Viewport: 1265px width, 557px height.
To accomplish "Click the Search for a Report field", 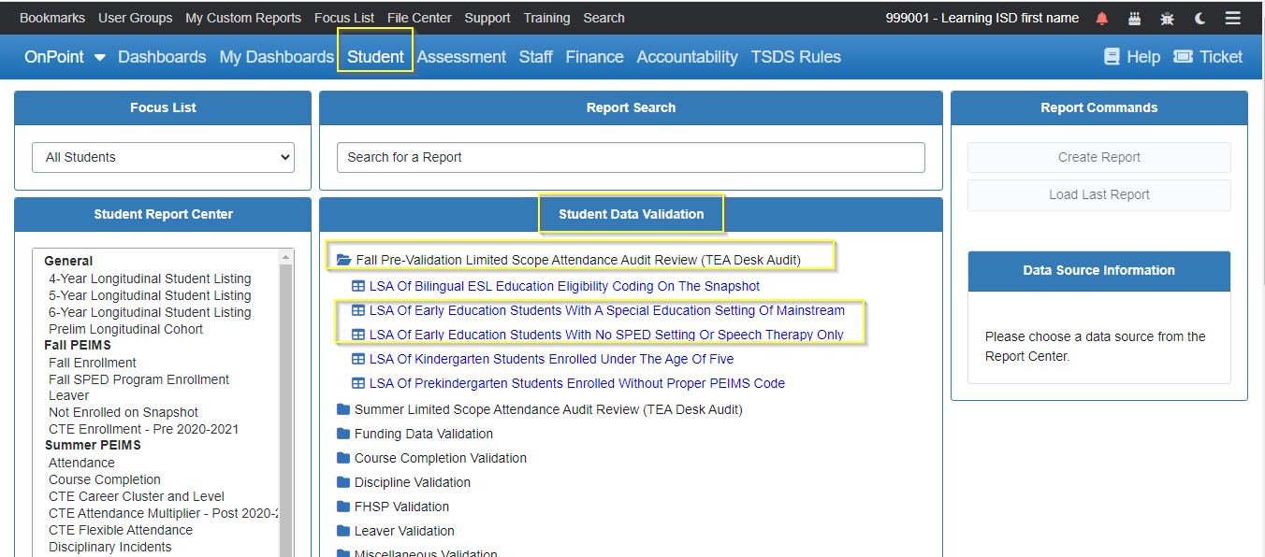I will [x=631, y=157].
